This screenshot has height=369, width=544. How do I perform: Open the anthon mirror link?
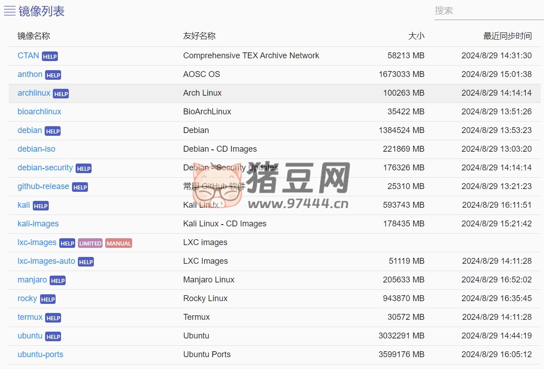(x=30, y=74)
